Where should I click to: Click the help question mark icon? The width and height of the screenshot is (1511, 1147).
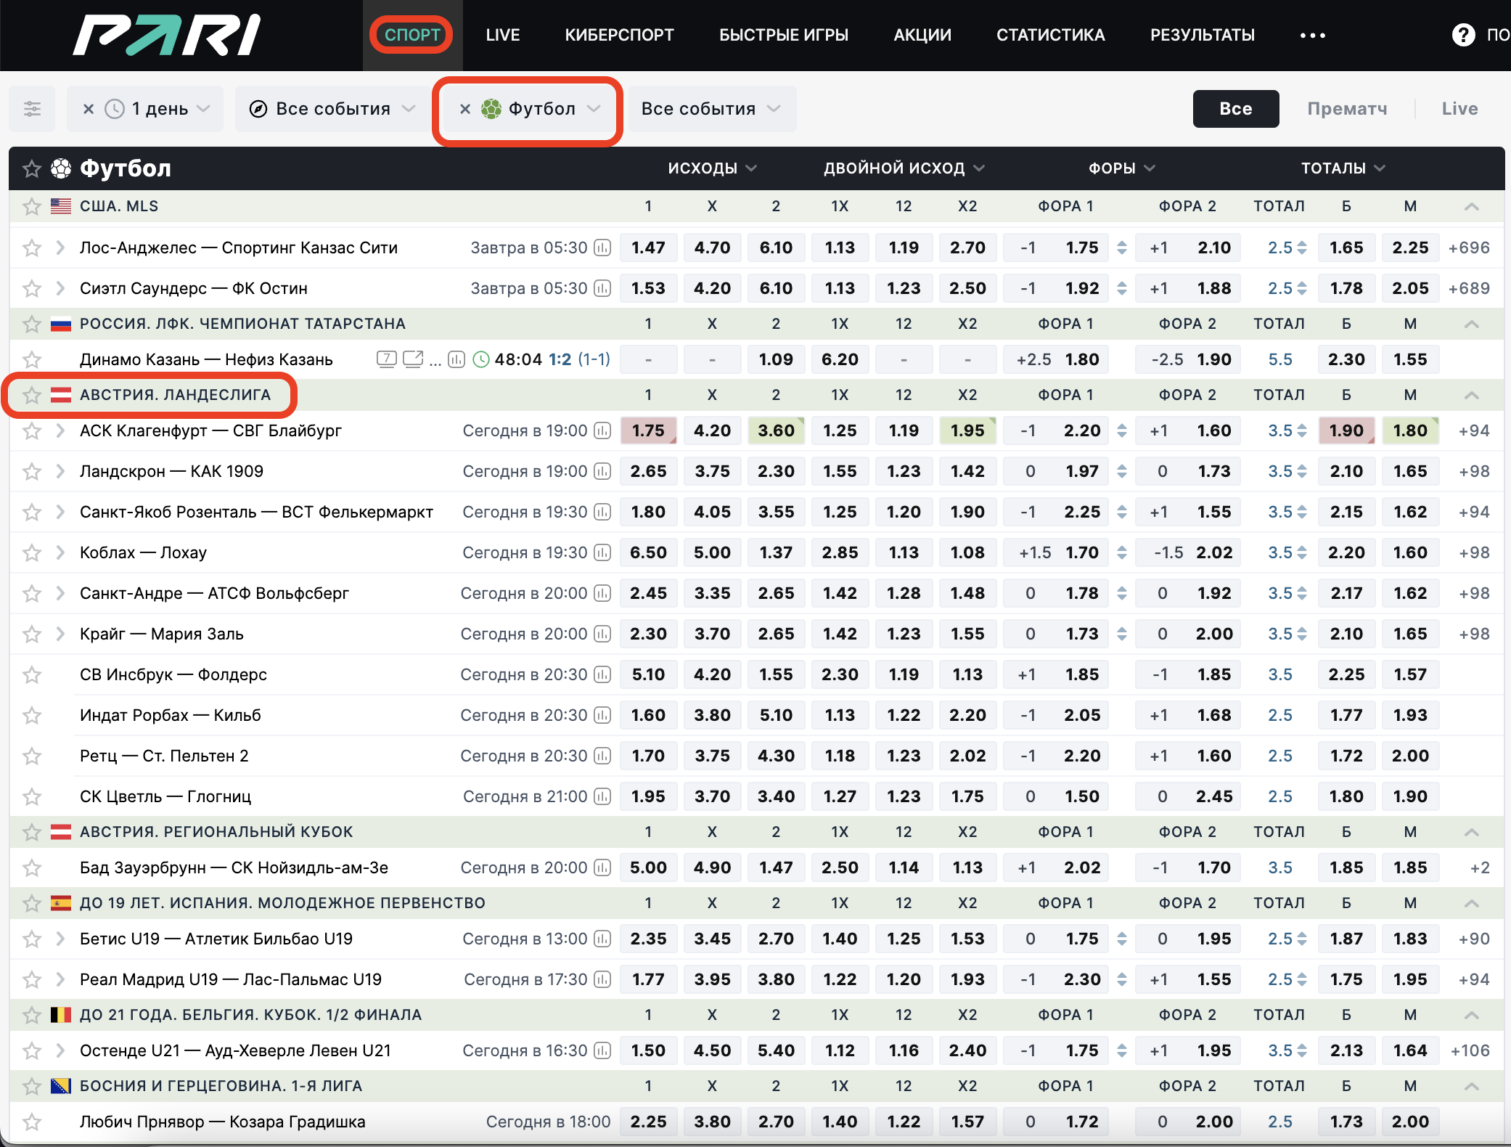point(1463,35)
